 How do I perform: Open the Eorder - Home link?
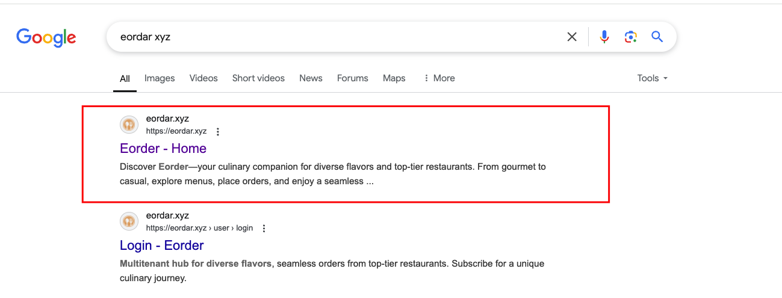pyautogui.click(x=163, y=149)
